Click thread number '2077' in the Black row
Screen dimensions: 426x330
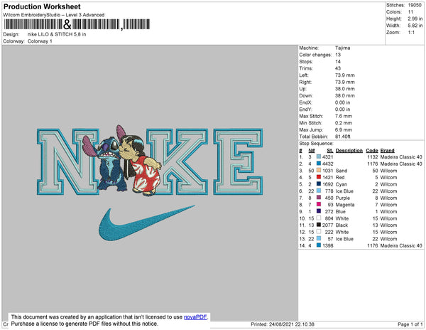[327, 225]
